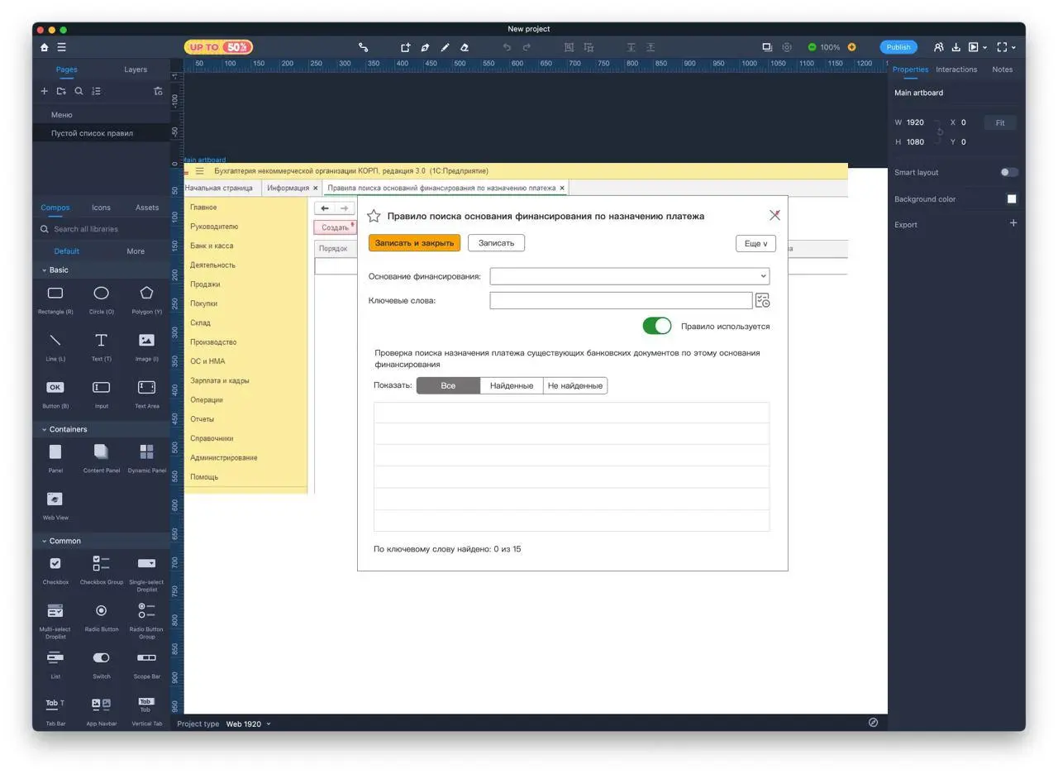Viewport: 1058px width, 774px height.
Task: Collapse the Basic components section
Action: pyautogui.click(x=44, y=270)
